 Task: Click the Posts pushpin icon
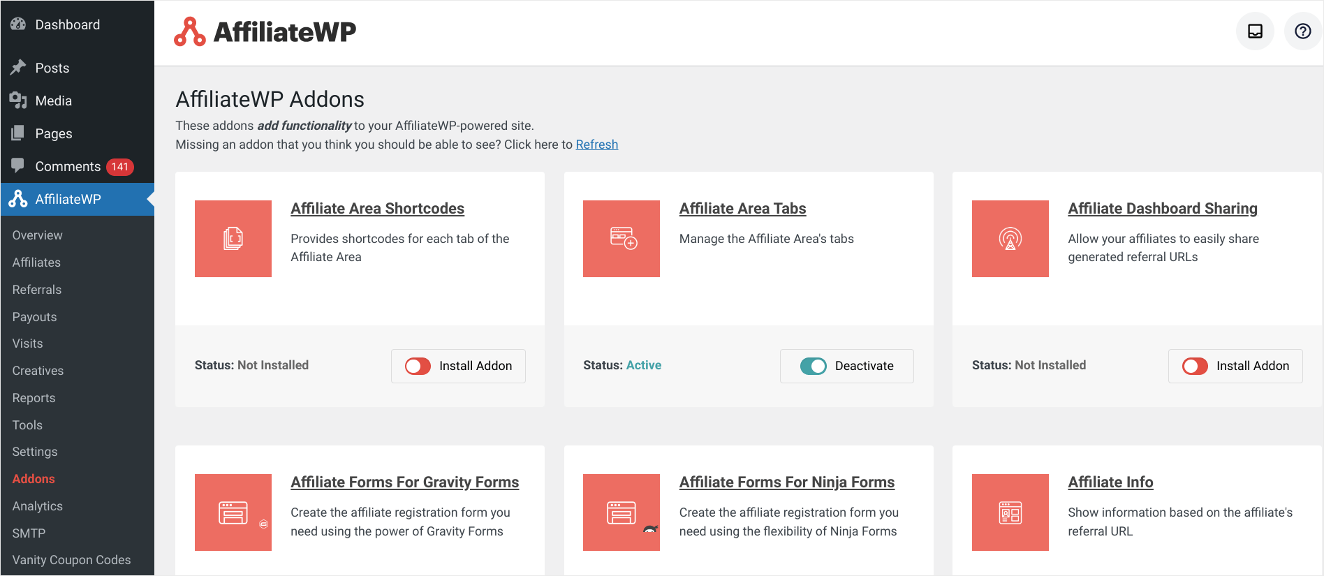[x=19, y=67]
